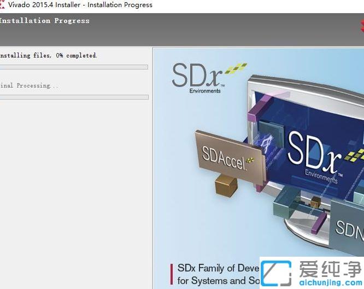Click the Final Processing progress bar
The height and width of the screenshot is (289, 364).
pos(74,97)
